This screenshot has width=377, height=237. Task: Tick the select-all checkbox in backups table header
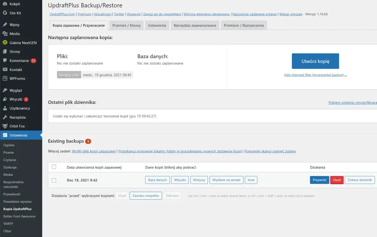pos(54,167)
